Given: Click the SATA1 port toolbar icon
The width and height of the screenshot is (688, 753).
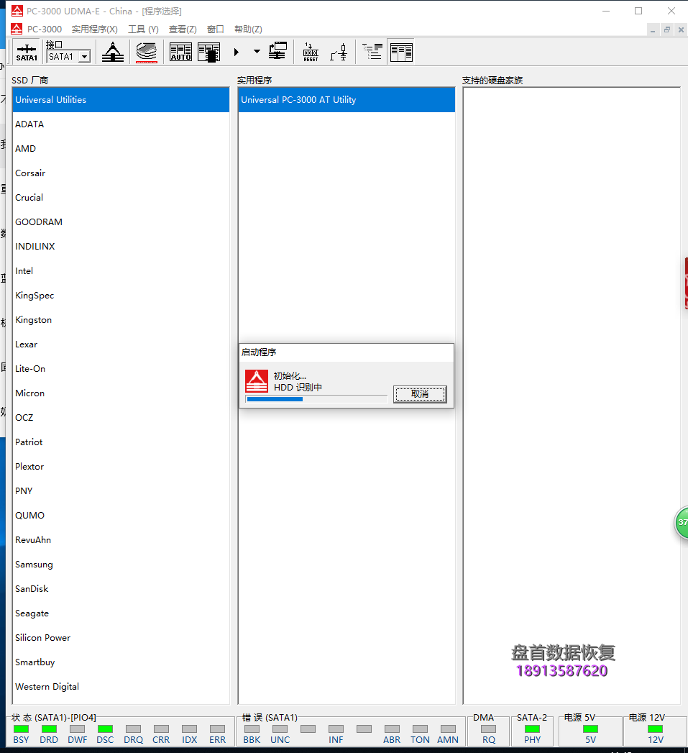Looking at the screenshot, I should point(27,52).
